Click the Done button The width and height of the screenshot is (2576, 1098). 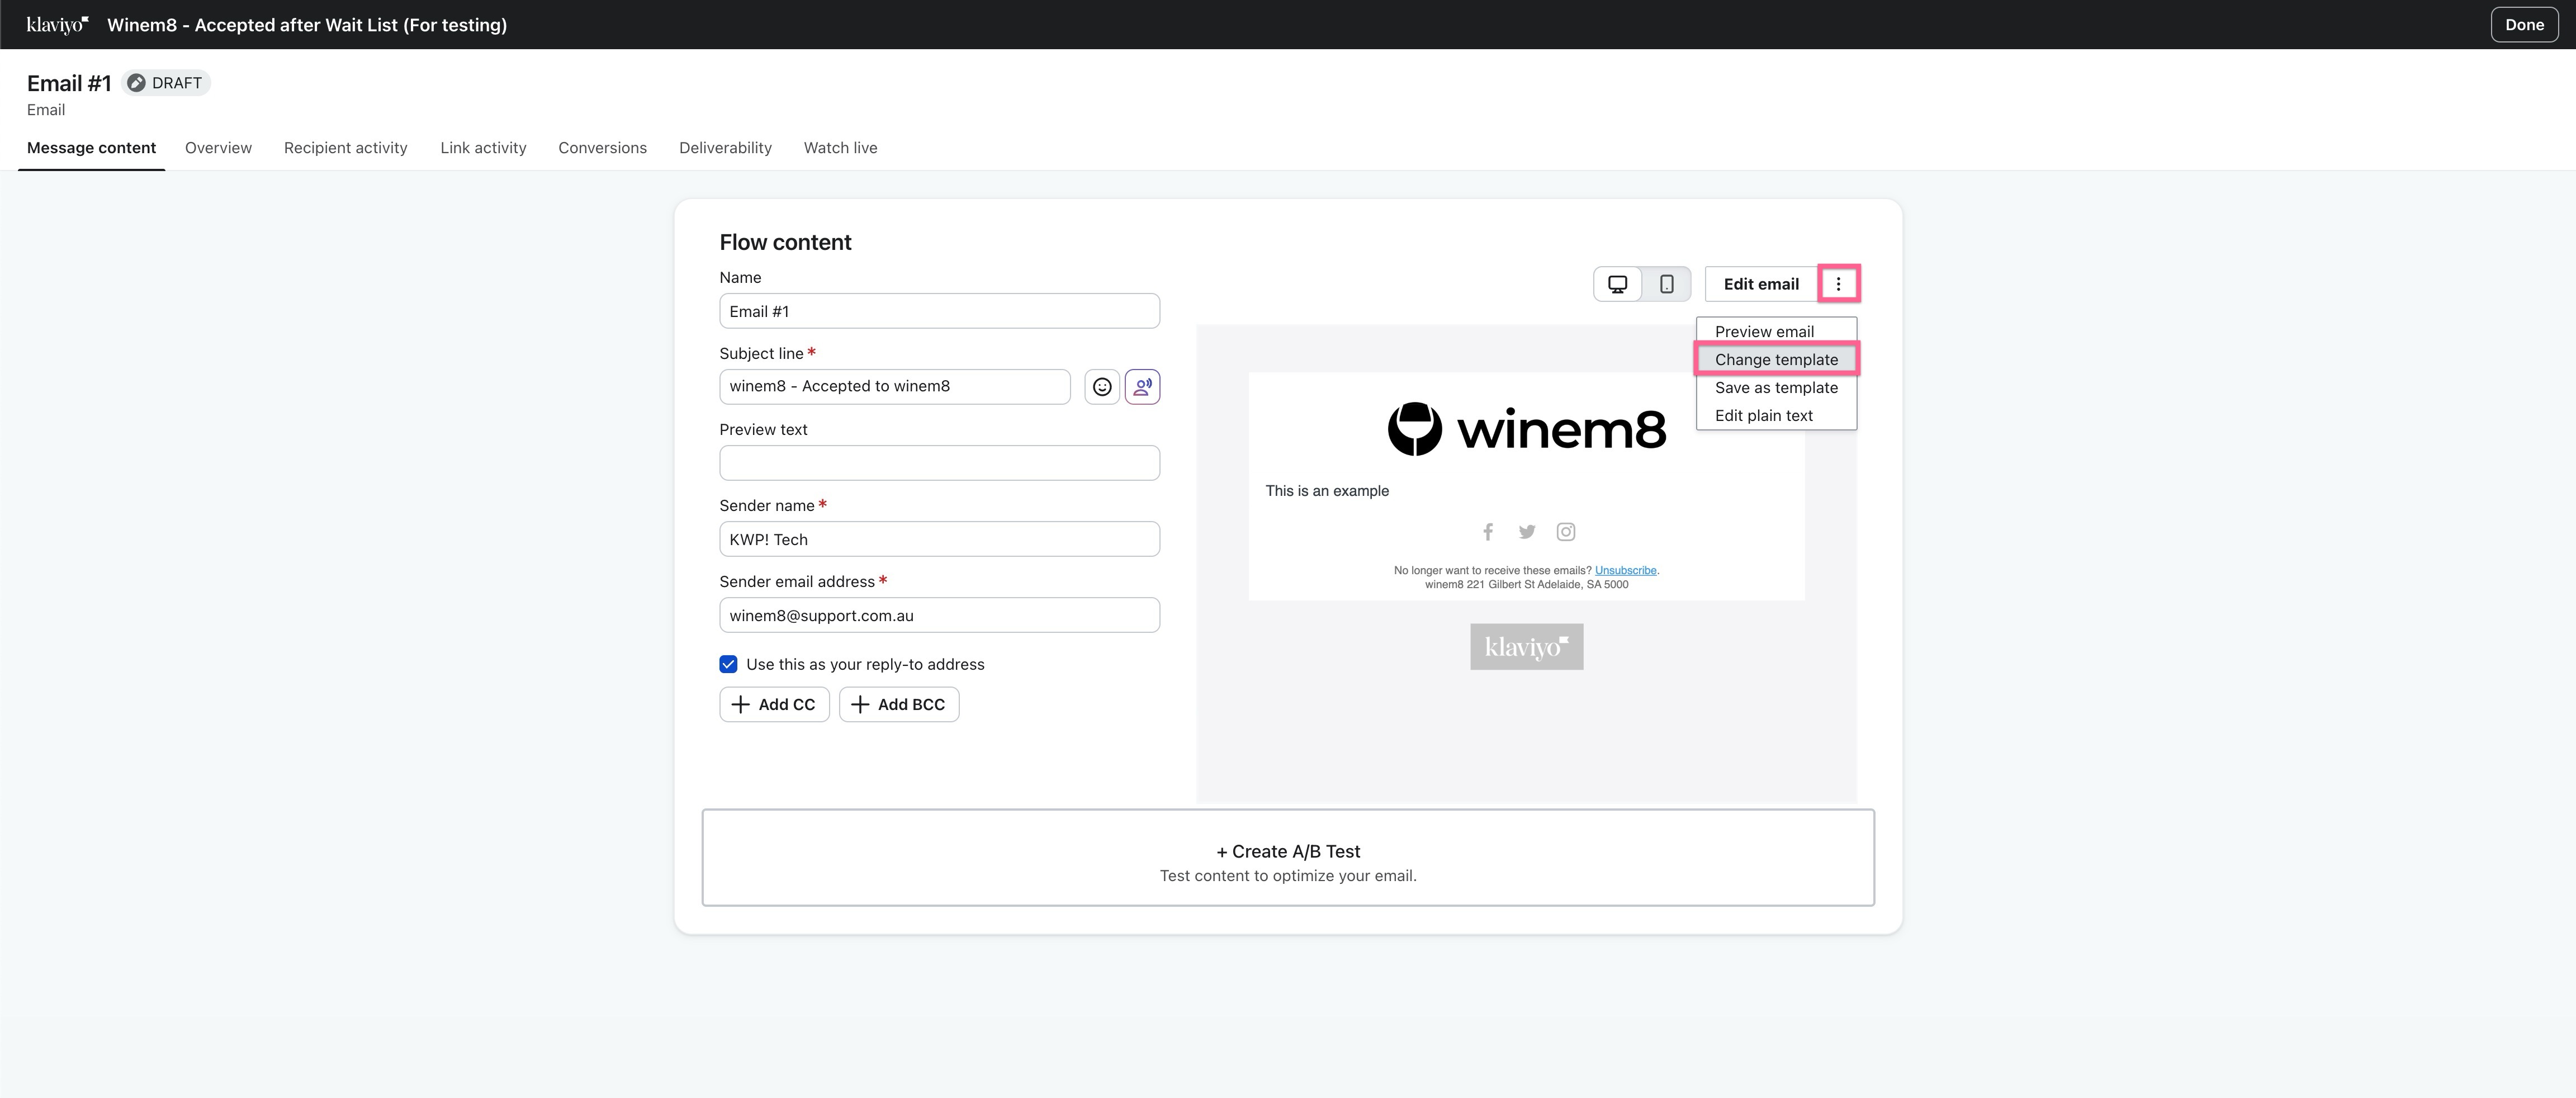coord(2524,25)
